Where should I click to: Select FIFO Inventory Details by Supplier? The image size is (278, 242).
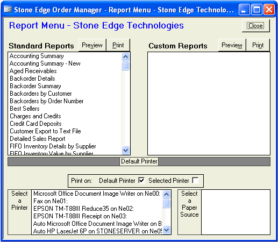tap(65, 146)
